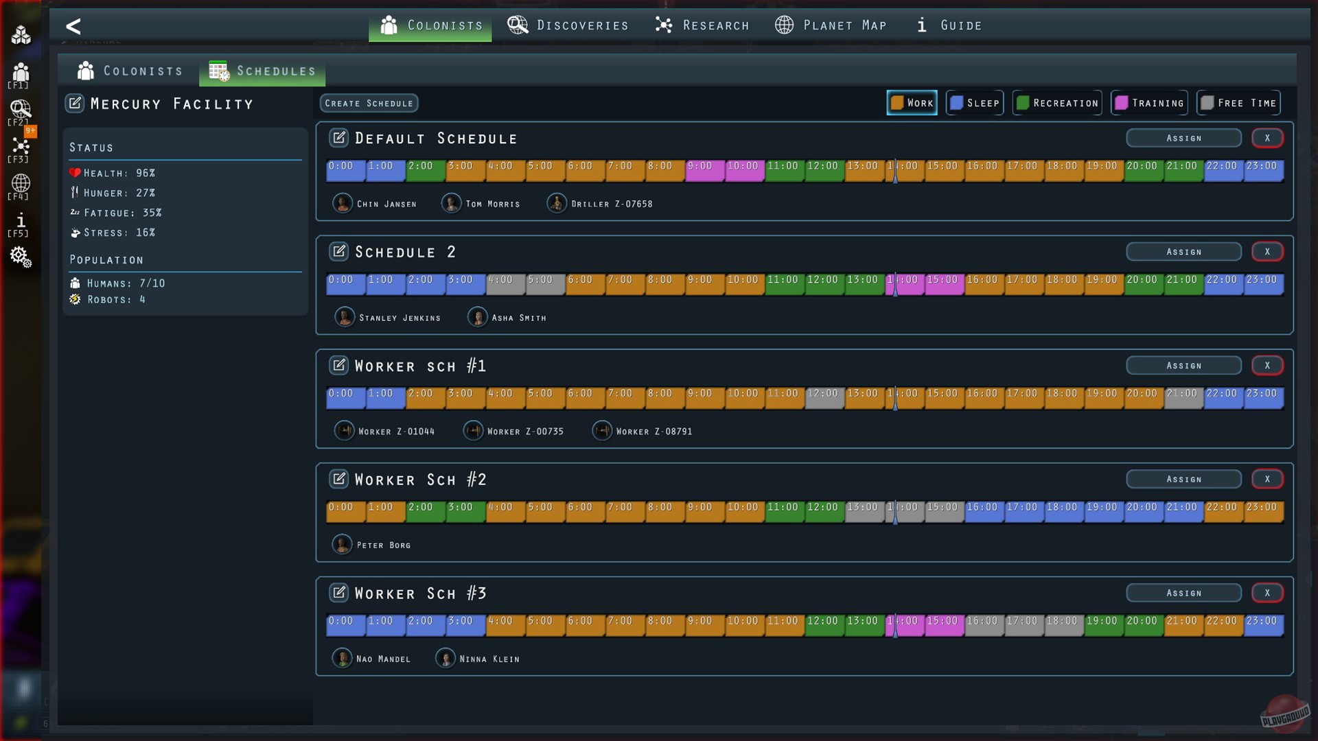Click the planet globe sidebar icon F4
Image resolution: width=1318 pixels, height=741 pixels.
point(21,183)
